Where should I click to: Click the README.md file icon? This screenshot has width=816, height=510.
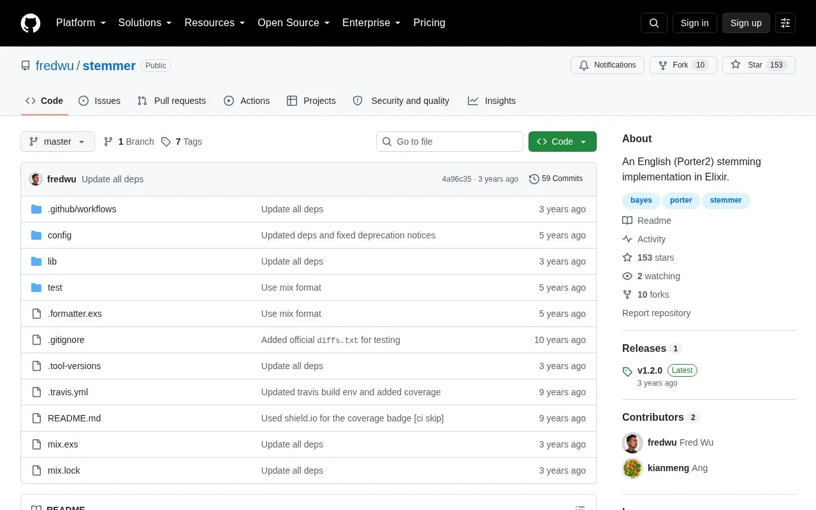coord(36,418)
